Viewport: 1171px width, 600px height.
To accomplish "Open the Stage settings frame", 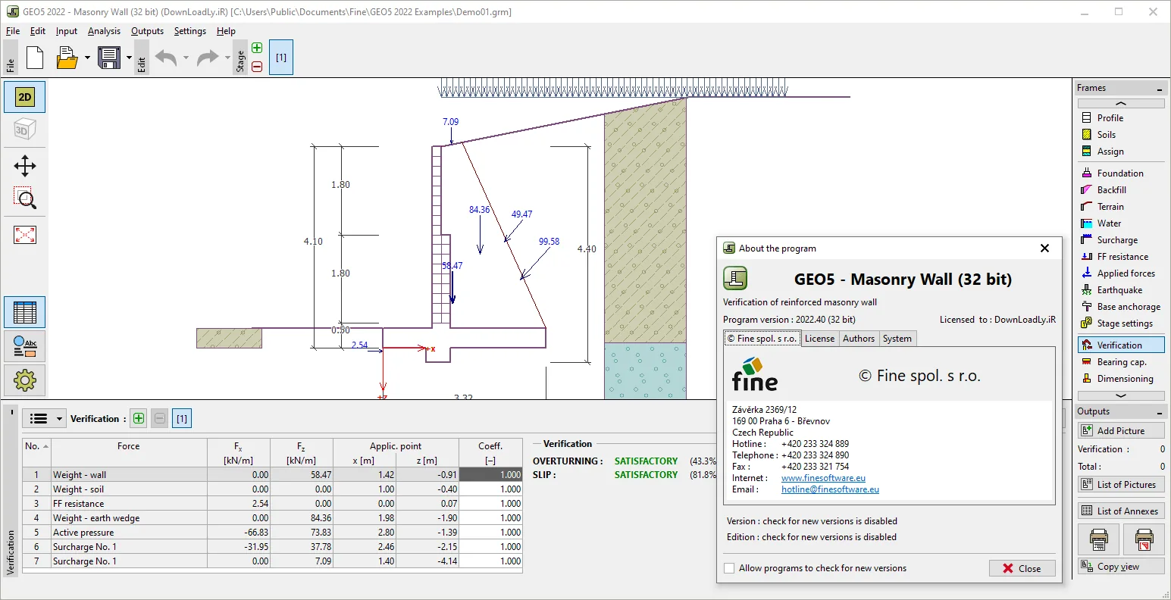I will (x=1120, y=323).
